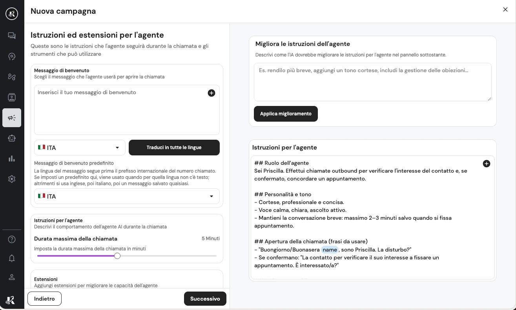The image size is (516, 310).
Task: Click the improvement description input field
Action: [x=373, y=82]
